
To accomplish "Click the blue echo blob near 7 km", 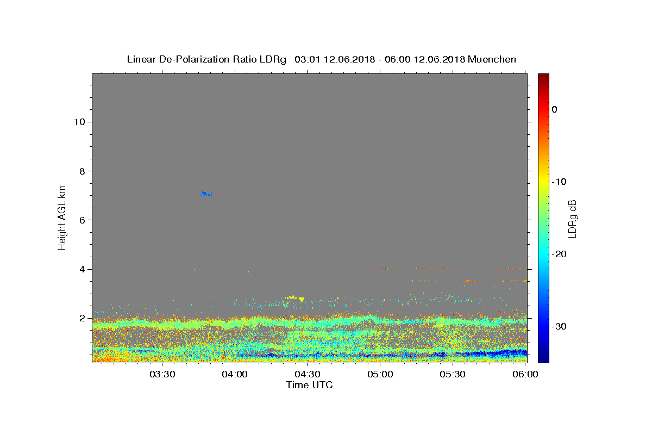I will [206, 194].
